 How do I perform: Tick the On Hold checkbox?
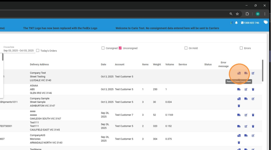(x=186, y=48)
